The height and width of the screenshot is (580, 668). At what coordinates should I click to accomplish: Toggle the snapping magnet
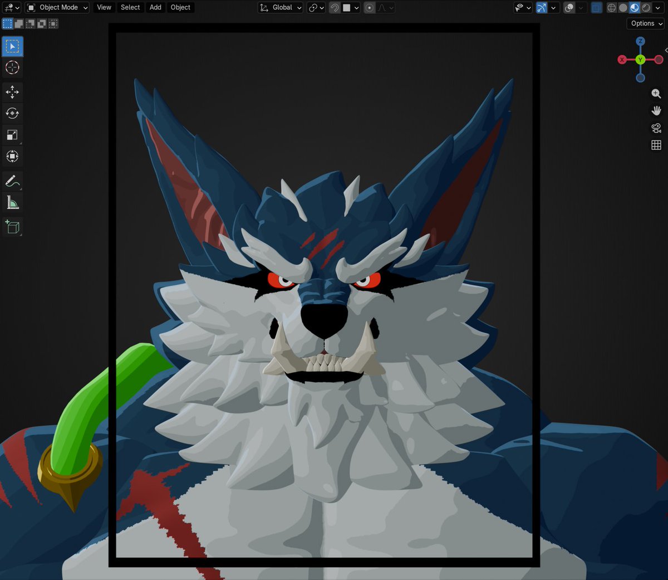(335, 7)
